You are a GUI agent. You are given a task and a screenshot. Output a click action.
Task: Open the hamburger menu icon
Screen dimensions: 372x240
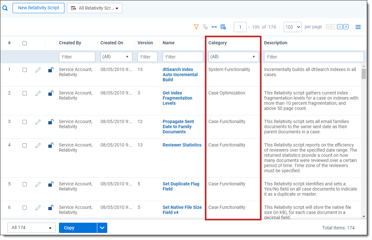358,27
